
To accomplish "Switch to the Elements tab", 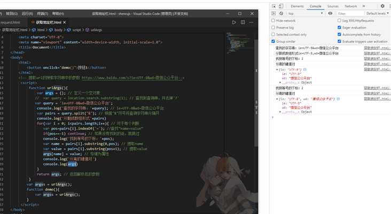I will pos(297,6).
